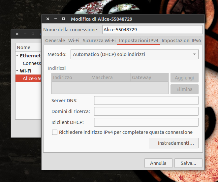This screenshot has width=218, height=182.
Task: Click the Aggiungi address button
Action: pos(184,78)
